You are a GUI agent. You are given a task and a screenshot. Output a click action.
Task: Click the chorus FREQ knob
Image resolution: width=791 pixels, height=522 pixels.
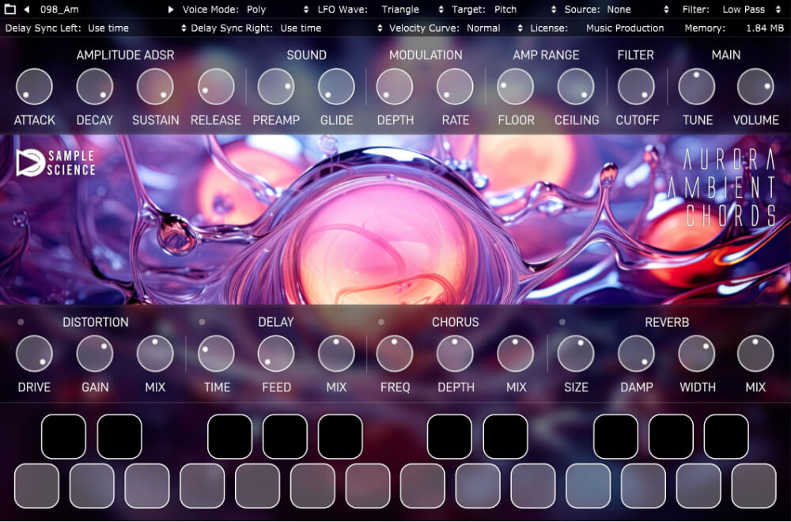395,354
